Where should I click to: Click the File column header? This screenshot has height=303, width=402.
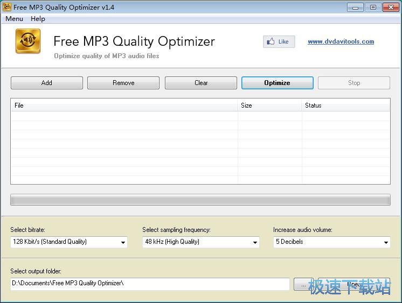click(124, 105)
